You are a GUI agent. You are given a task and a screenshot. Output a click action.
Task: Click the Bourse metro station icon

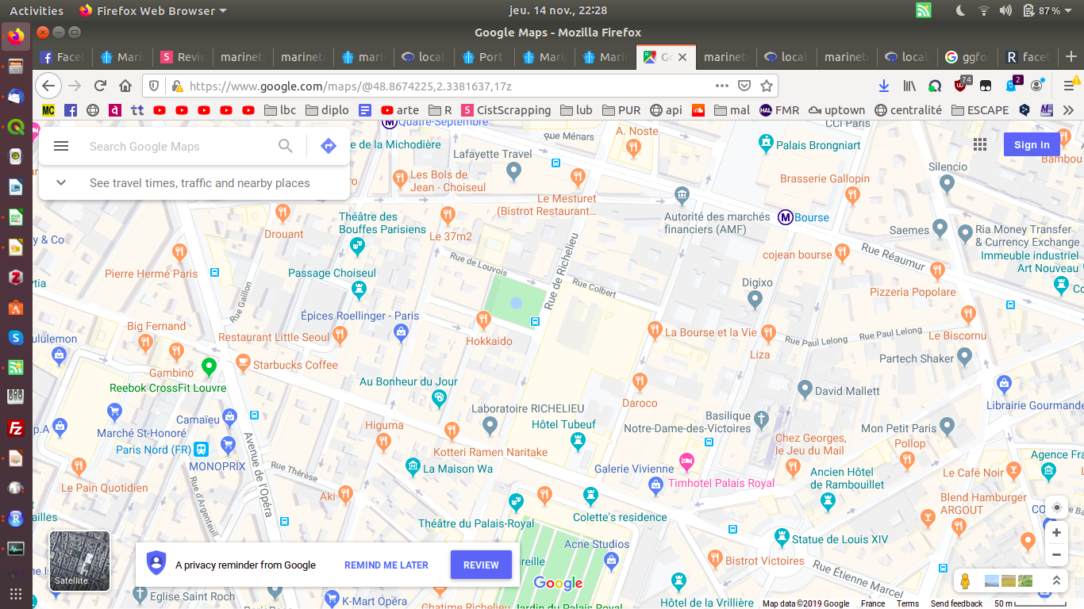[x=786, y=217]
